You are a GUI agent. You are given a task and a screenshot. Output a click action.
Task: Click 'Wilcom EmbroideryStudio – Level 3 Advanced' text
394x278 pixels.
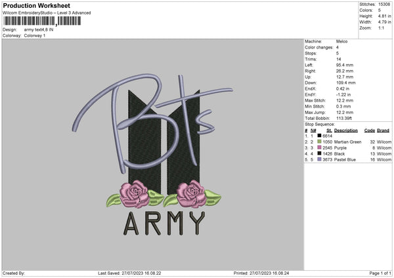(47, 13)
